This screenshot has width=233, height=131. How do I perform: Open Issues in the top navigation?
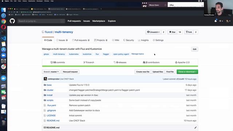87,21
